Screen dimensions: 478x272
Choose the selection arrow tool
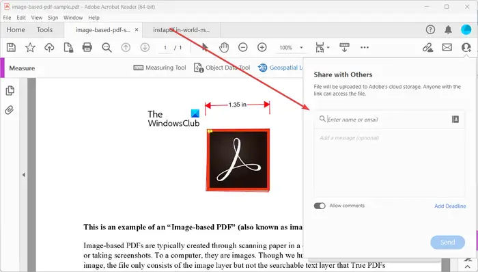tap(205, 47)
